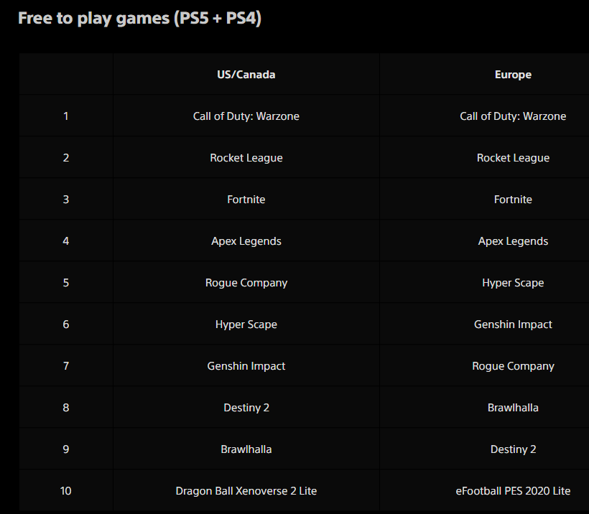
Task: Select the Europe column header
Action: pos(513,75)
